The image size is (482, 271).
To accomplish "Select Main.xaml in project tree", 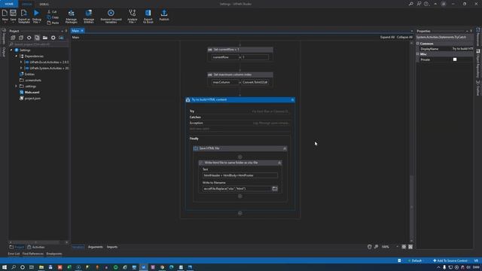I will [32, 92].
